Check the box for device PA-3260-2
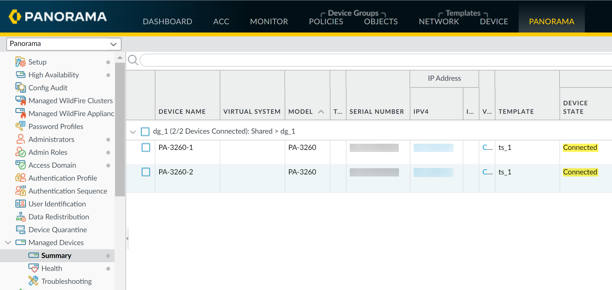Viewport: 612px width, 290px height. (146, 172)
